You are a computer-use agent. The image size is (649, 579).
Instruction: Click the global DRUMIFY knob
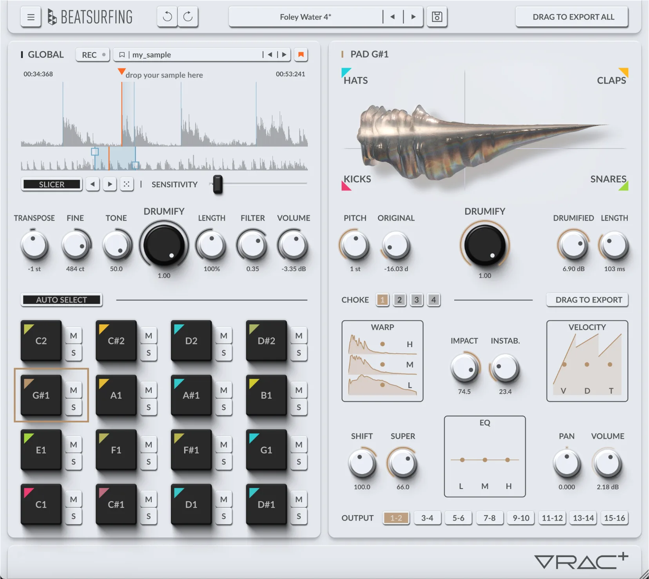pyautogui.click(x=164, y=245)
